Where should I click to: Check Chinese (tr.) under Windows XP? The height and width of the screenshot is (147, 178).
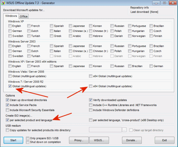91,31
